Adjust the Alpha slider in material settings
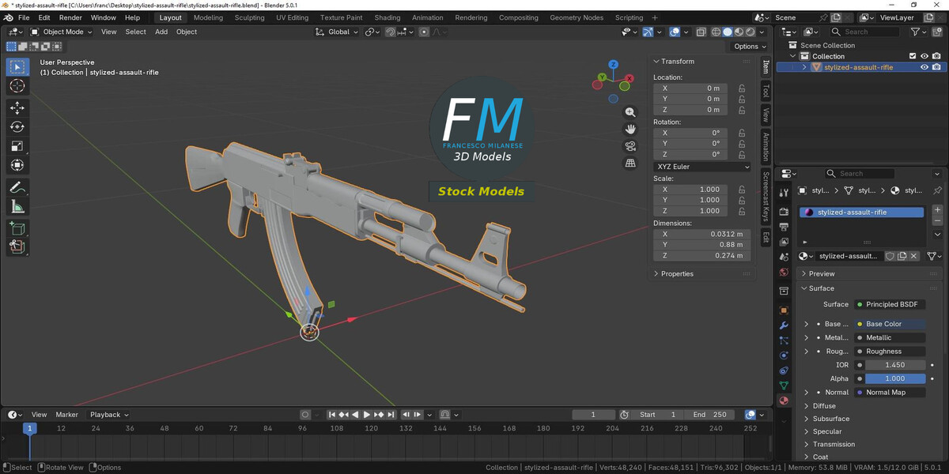The image size is (949, 474). coord(894,378)
